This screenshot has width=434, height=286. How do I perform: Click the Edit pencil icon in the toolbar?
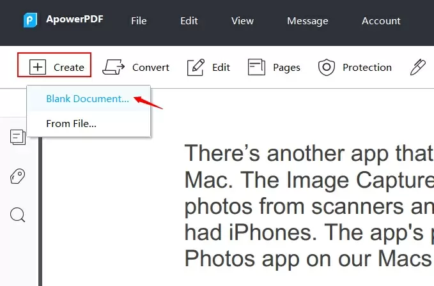pos(196,67)
